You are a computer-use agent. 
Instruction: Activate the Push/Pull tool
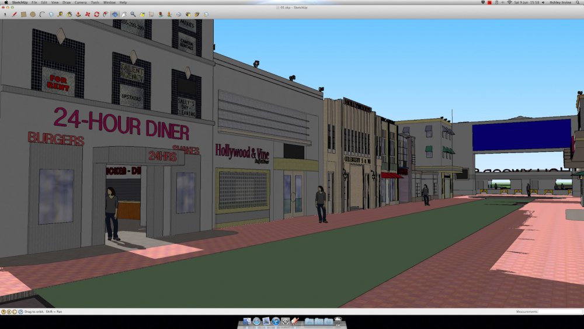point(78,15)
